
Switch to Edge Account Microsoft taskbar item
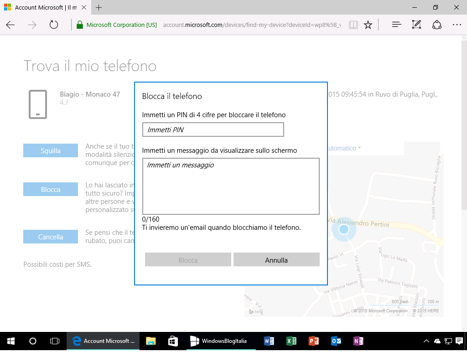click(103, 341)
